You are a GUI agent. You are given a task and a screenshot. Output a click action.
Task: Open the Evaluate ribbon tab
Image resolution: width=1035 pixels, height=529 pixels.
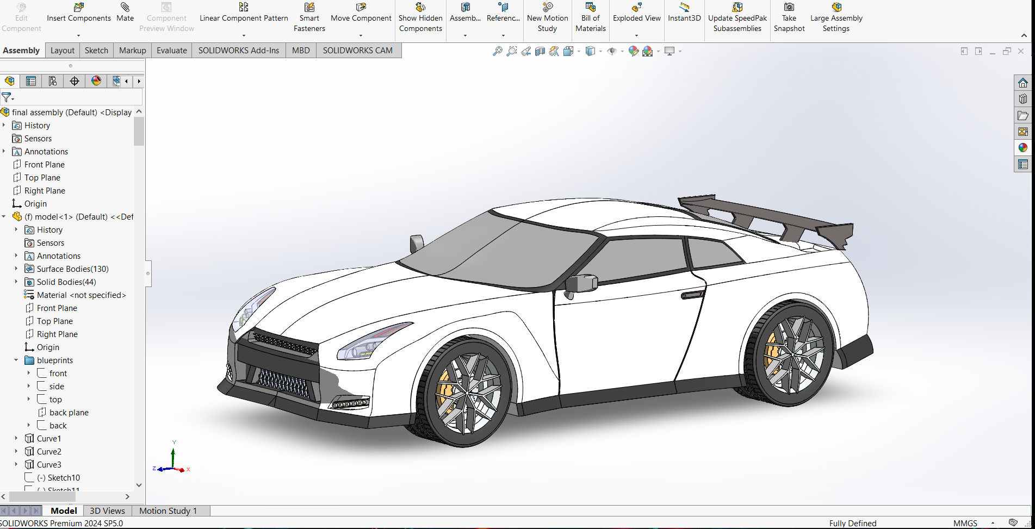171,50
